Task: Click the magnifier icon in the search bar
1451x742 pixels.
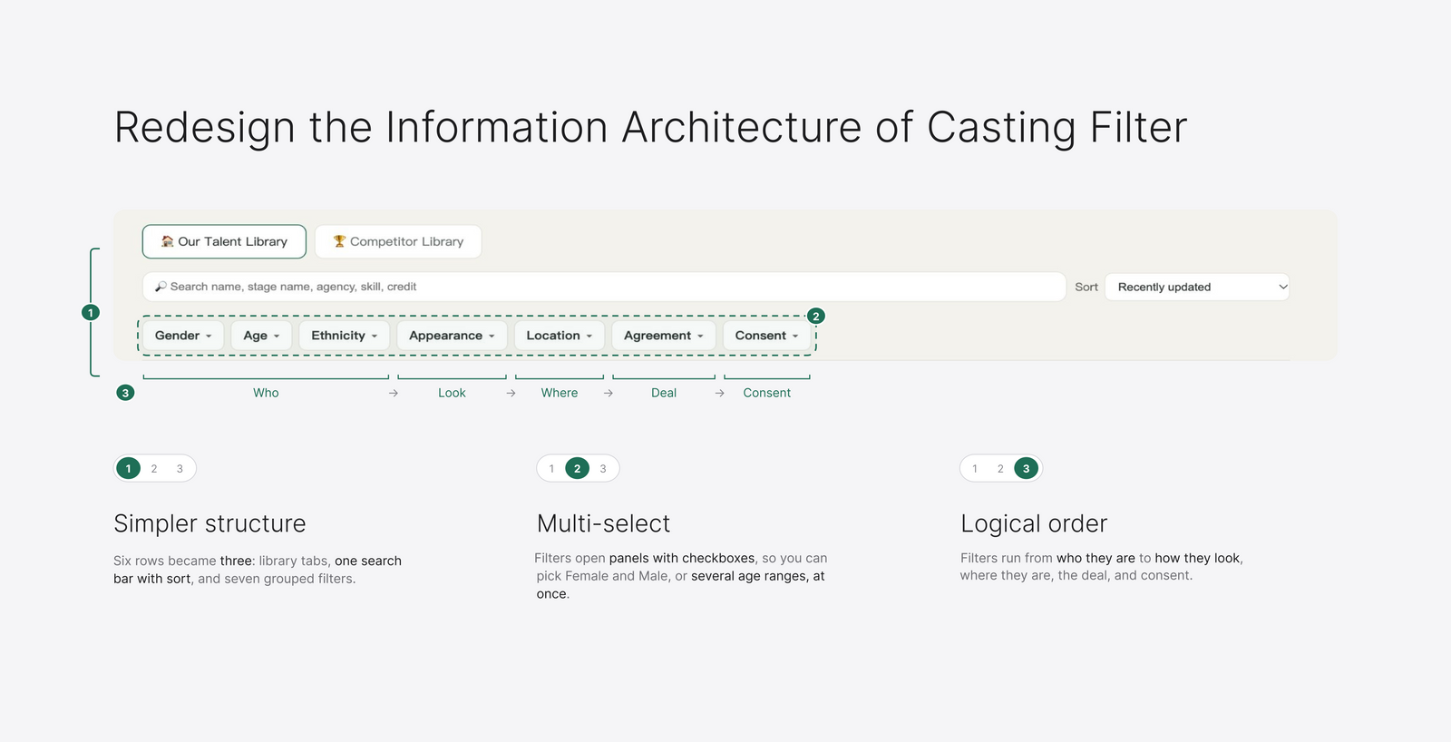Action: (x=161, y=287)
